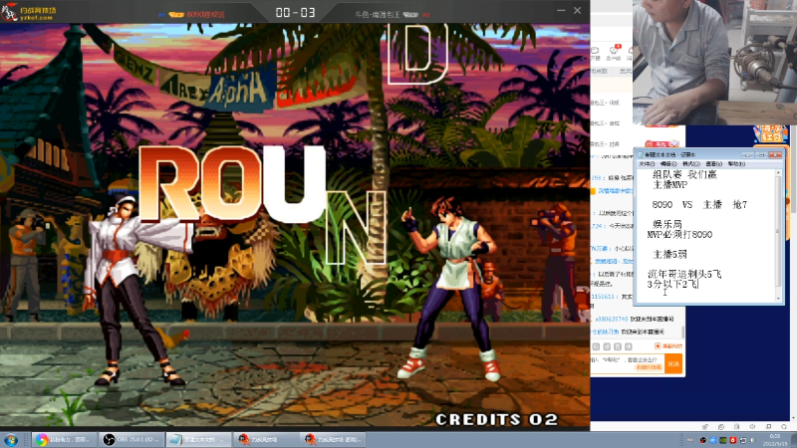Click the text line '主播5弱' in Notepad

[669, 255]
